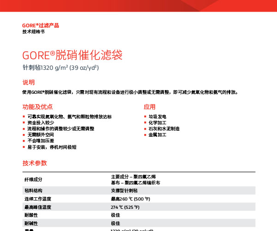Click the '应用' heading
This screenshot has width=277, height=231.
[x=150, y=107]
